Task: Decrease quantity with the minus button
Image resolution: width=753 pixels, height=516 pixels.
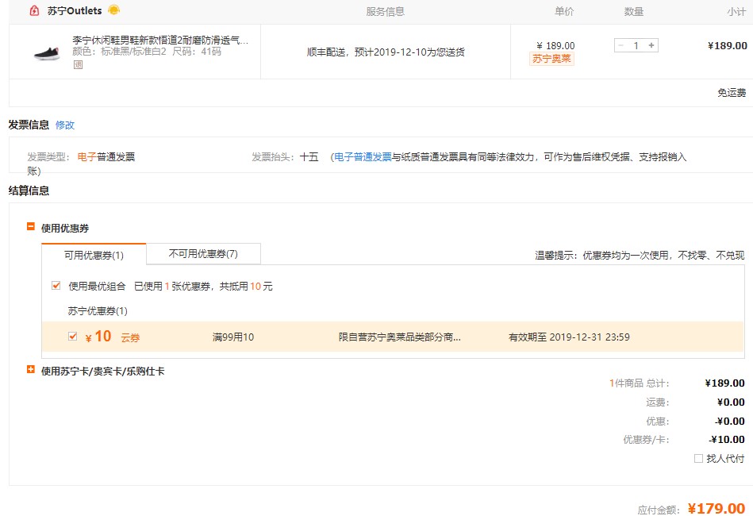Action: point(621,45)
